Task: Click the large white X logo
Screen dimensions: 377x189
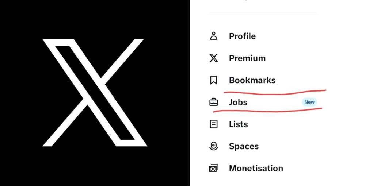Action: pos(95,92)
